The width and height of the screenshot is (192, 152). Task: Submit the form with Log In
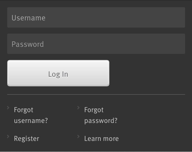tap(58, 73)
